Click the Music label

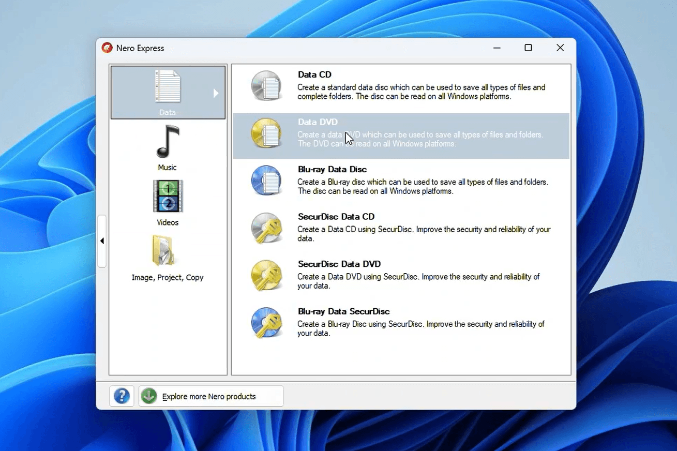tap(167, 168)
